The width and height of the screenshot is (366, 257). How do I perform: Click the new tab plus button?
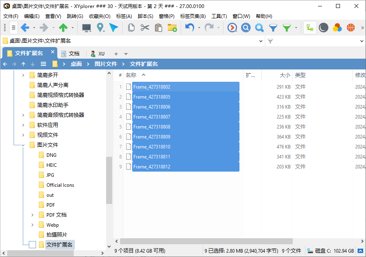tap(116, 53)
